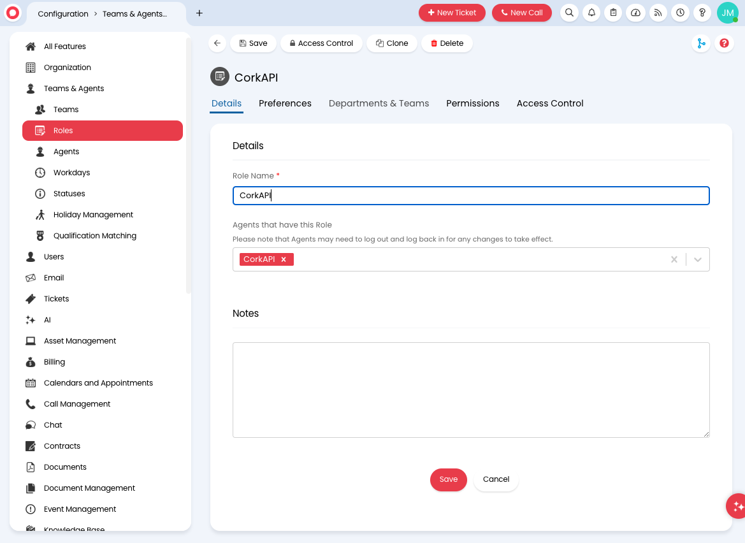This screenshot has height=543, width=745.
Task: Switch to the Preferences tab
Action: [285, 103]
